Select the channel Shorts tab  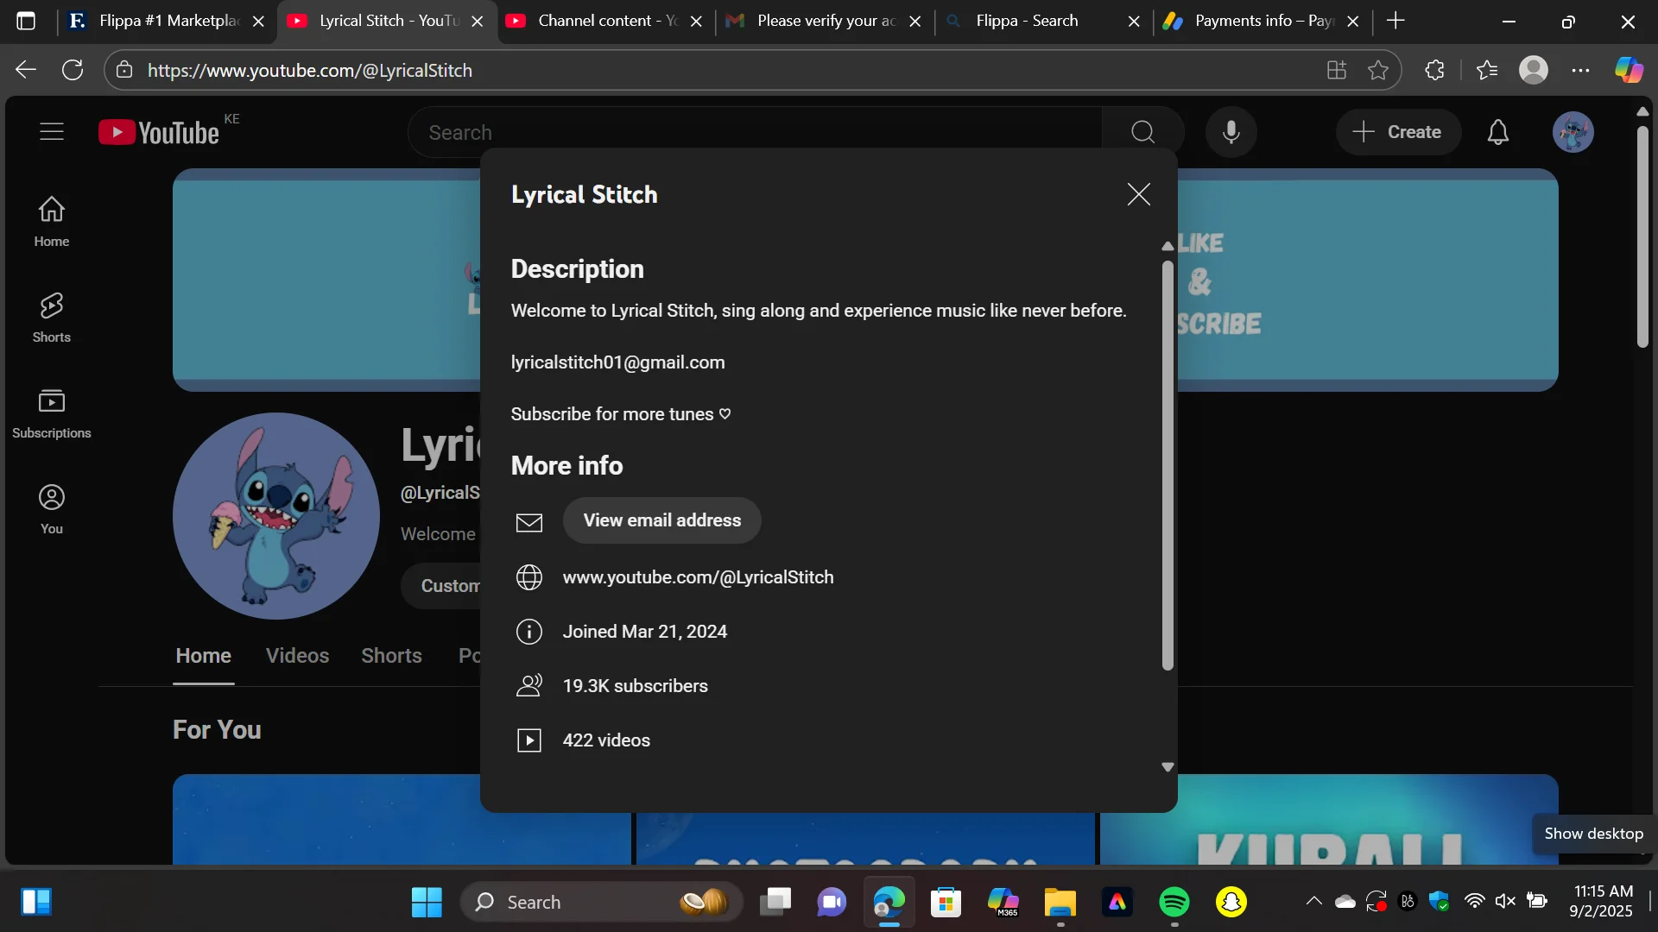point(391,656)
